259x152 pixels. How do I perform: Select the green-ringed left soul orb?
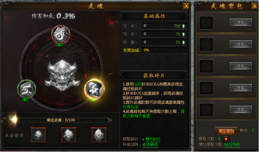pos(27,89)
